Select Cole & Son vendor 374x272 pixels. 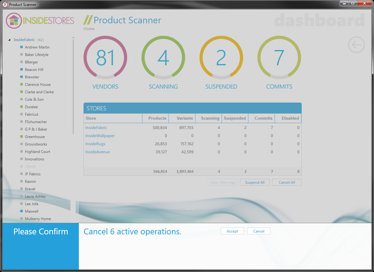pyautogui.click(x=34, y=99)
